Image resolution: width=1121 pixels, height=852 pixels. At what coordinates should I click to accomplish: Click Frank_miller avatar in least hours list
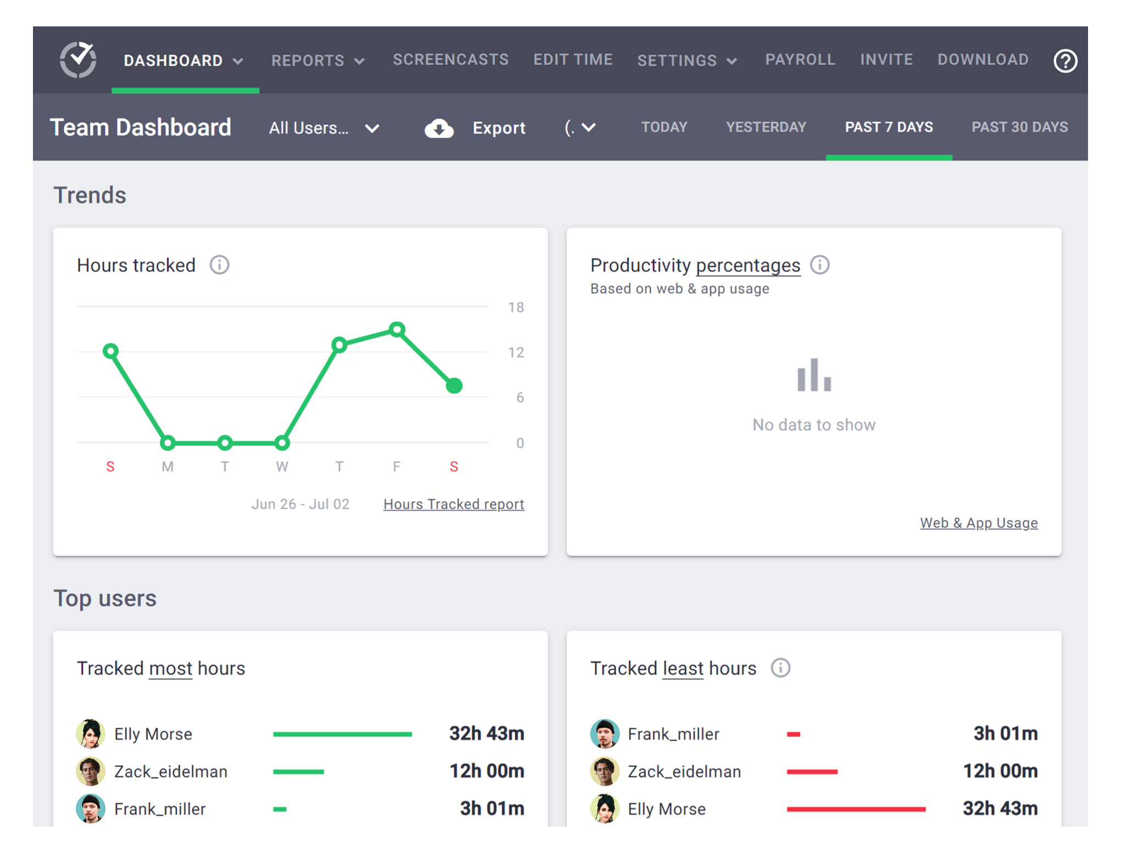[604, 733]
